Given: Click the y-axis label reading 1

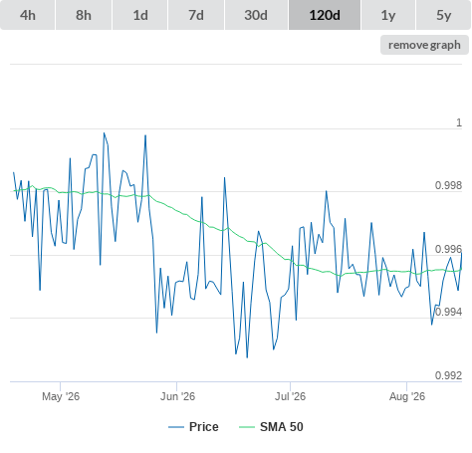Looking at the screenshot, I should (459, 122).
